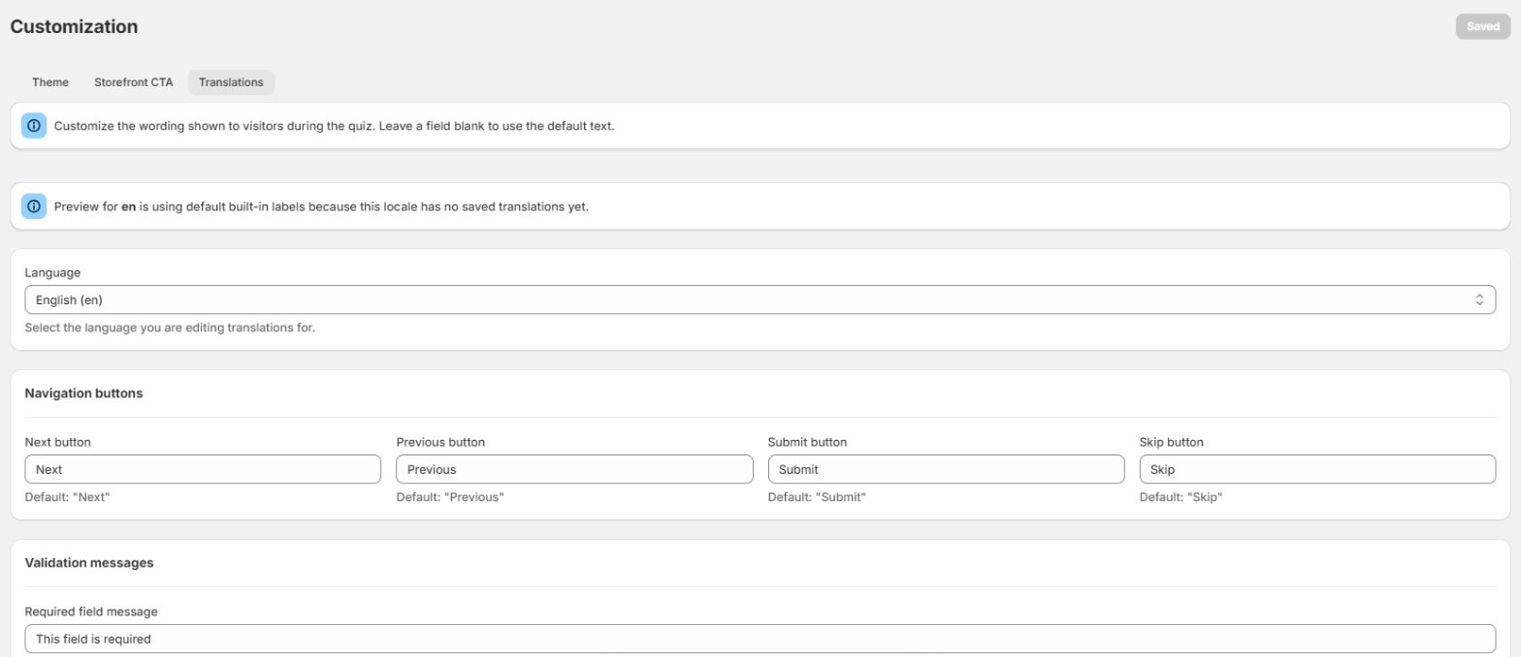Click the 'Previous button' field label
1521x657 pixels.
[440, 442]
